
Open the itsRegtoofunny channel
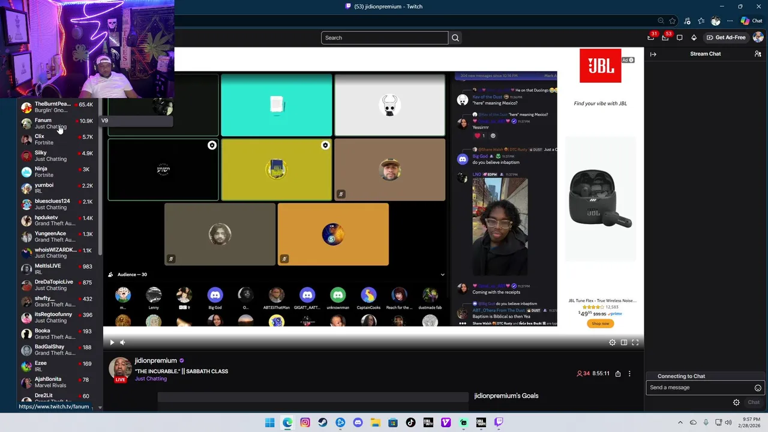[59, 317]
